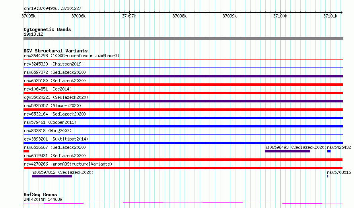Click the nsv6535180 (Sedlazeck2020) label
The width and height of the screenshot is (354, 208).
[55, 81]
